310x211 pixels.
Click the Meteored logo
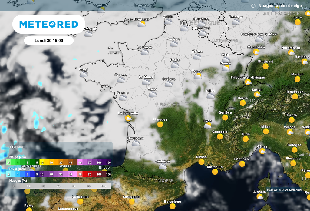(x=49, y=24)
